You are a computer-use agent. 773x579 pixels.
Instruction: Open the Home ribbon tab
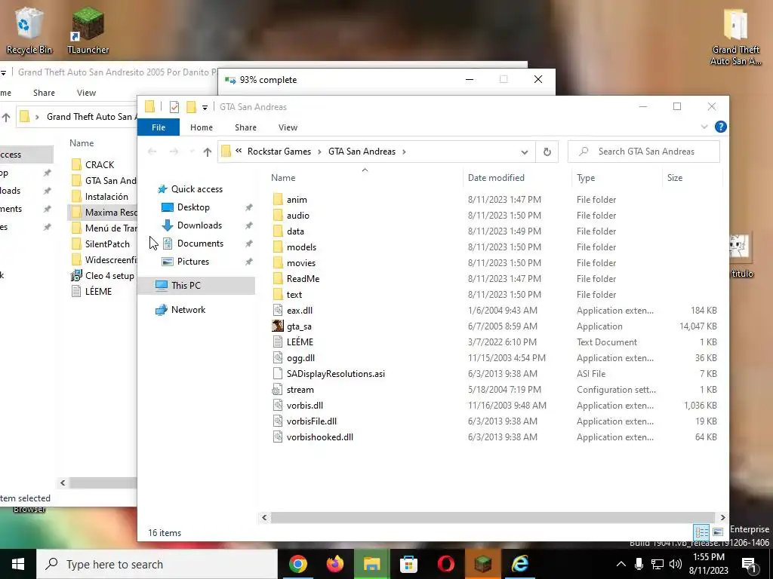click(x=202, y=127)
